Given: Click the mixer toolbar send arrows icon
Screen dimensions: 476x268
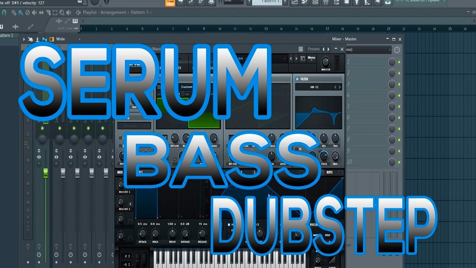Looking at the screenshot, I should click(30, 39).
